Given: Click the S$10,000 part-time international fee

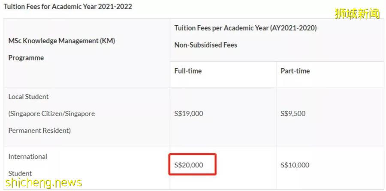Looking at the screenshot, I should pos(295,165).
